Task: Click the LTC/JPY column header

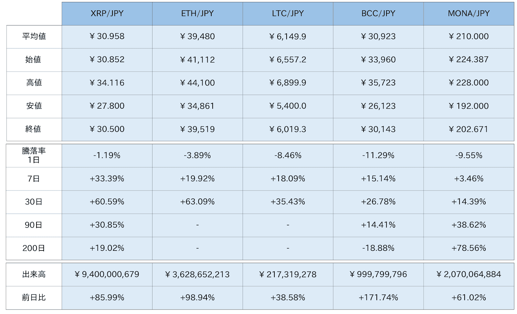Action: pos(288,14)
